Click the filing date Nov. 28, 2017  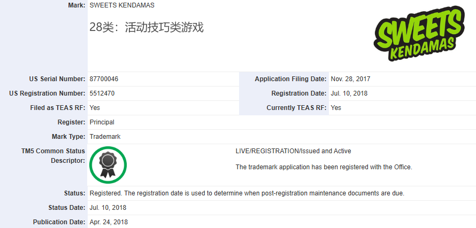coord(350,79)
